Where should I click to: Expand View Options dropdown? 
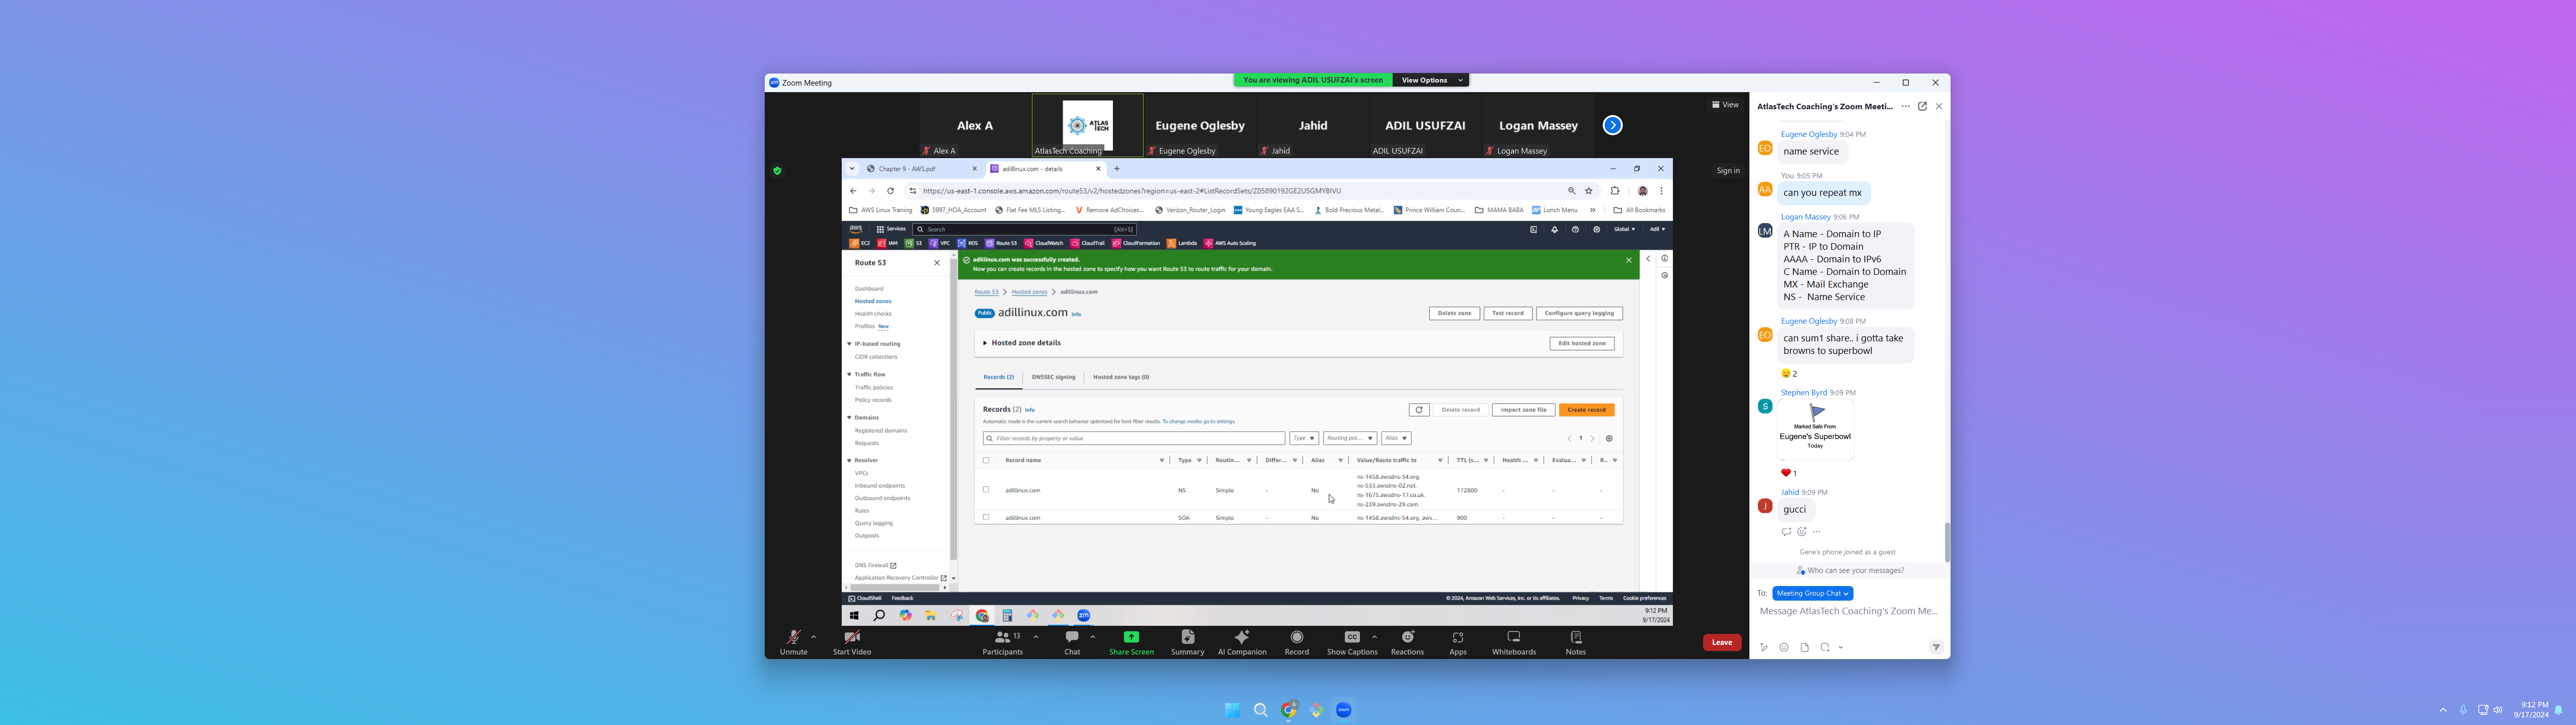click(1431, 80)
